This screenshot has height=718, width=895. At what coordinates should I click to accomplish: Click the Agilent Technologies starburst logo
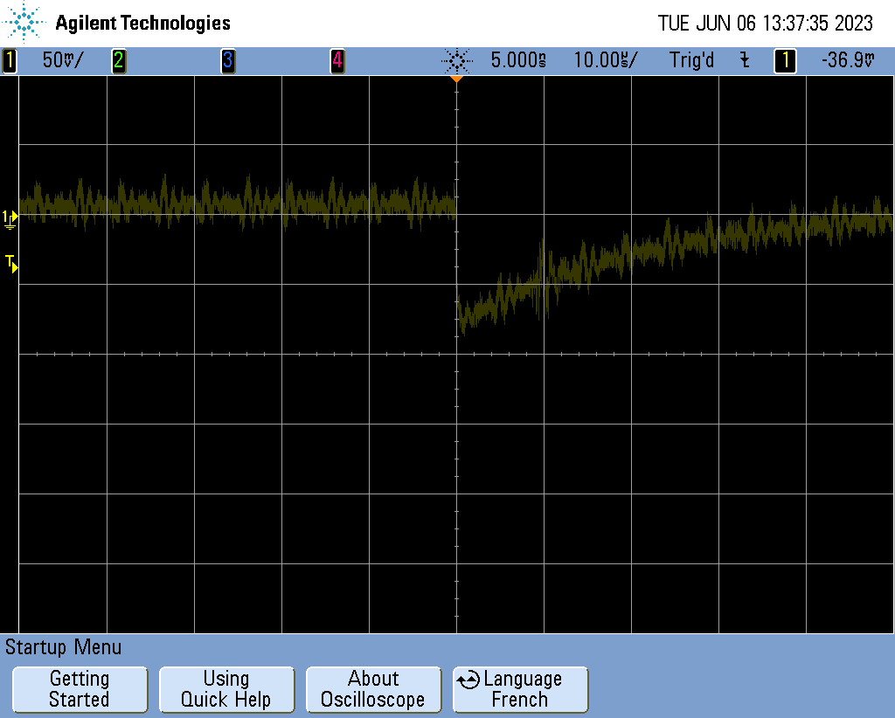(25, 23)
